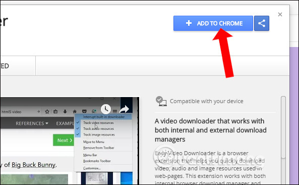
Task: Click the 'html5 video' search field text
Action: 12,112
